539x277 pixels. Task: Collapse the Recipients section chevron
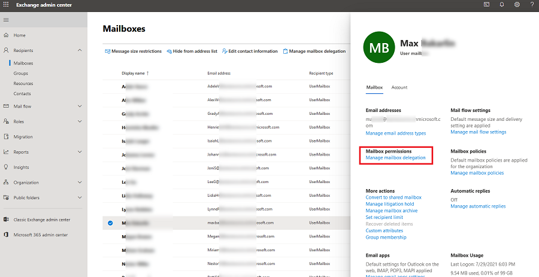click(x=80, y=50)
